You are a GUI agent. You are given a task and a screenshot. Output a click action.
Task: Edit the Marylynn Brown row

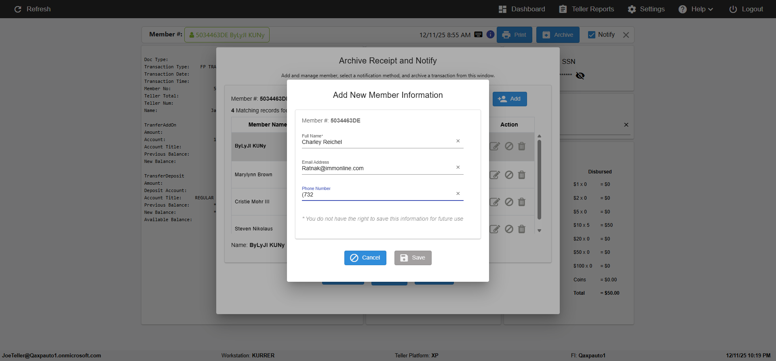click(x=495, y=175)
